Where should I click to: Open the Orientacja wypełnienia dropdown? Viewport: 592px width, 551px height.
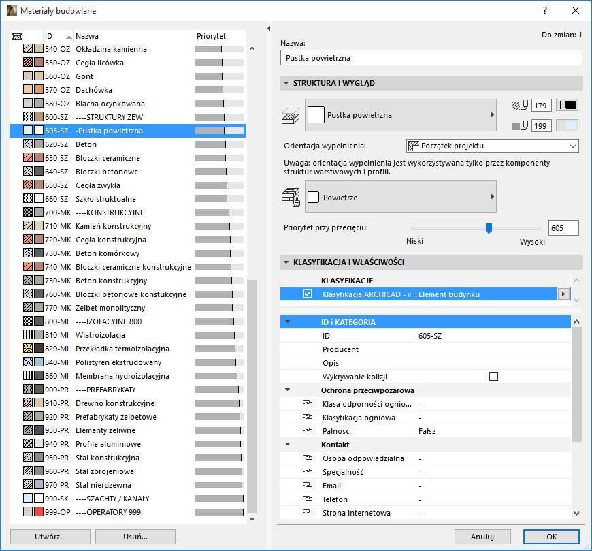(493, 146)
